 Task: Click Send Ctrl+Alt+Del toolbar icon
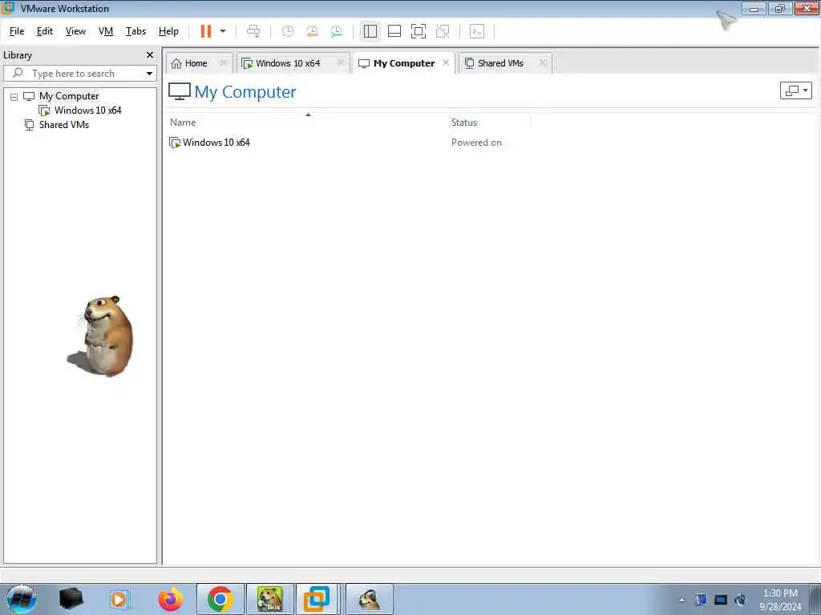click(253, 31)
